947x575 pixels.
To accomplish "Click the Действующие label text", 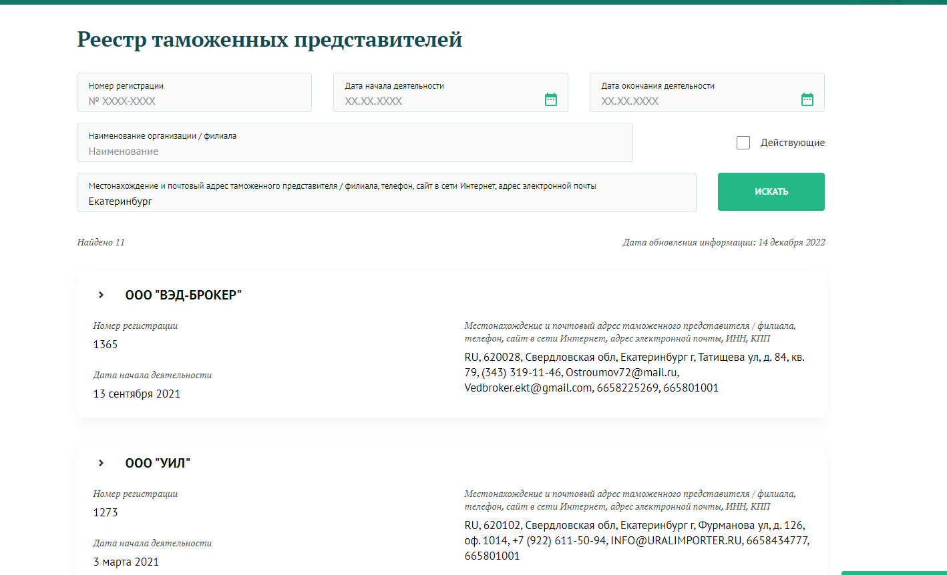I will (x=793, y=143).
